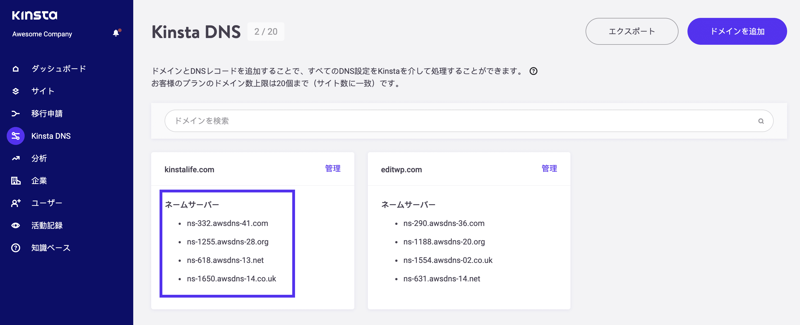Click the エクスポート button
The height and width of the screenshot is (325, 800).
click(x=632, y=31)
